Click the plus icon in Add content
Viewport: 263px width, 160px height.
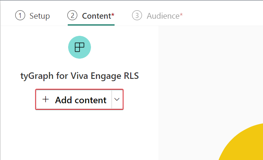pos(46,99)
